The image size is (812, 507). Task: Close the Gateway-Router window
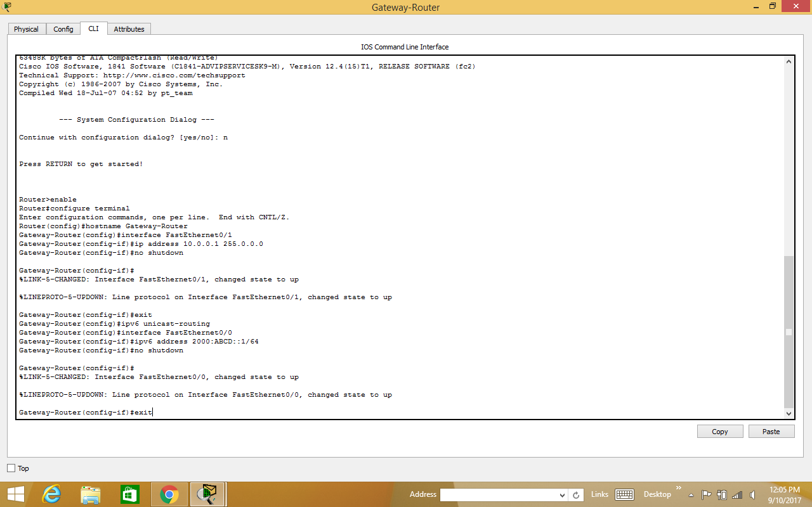point(796,6)
